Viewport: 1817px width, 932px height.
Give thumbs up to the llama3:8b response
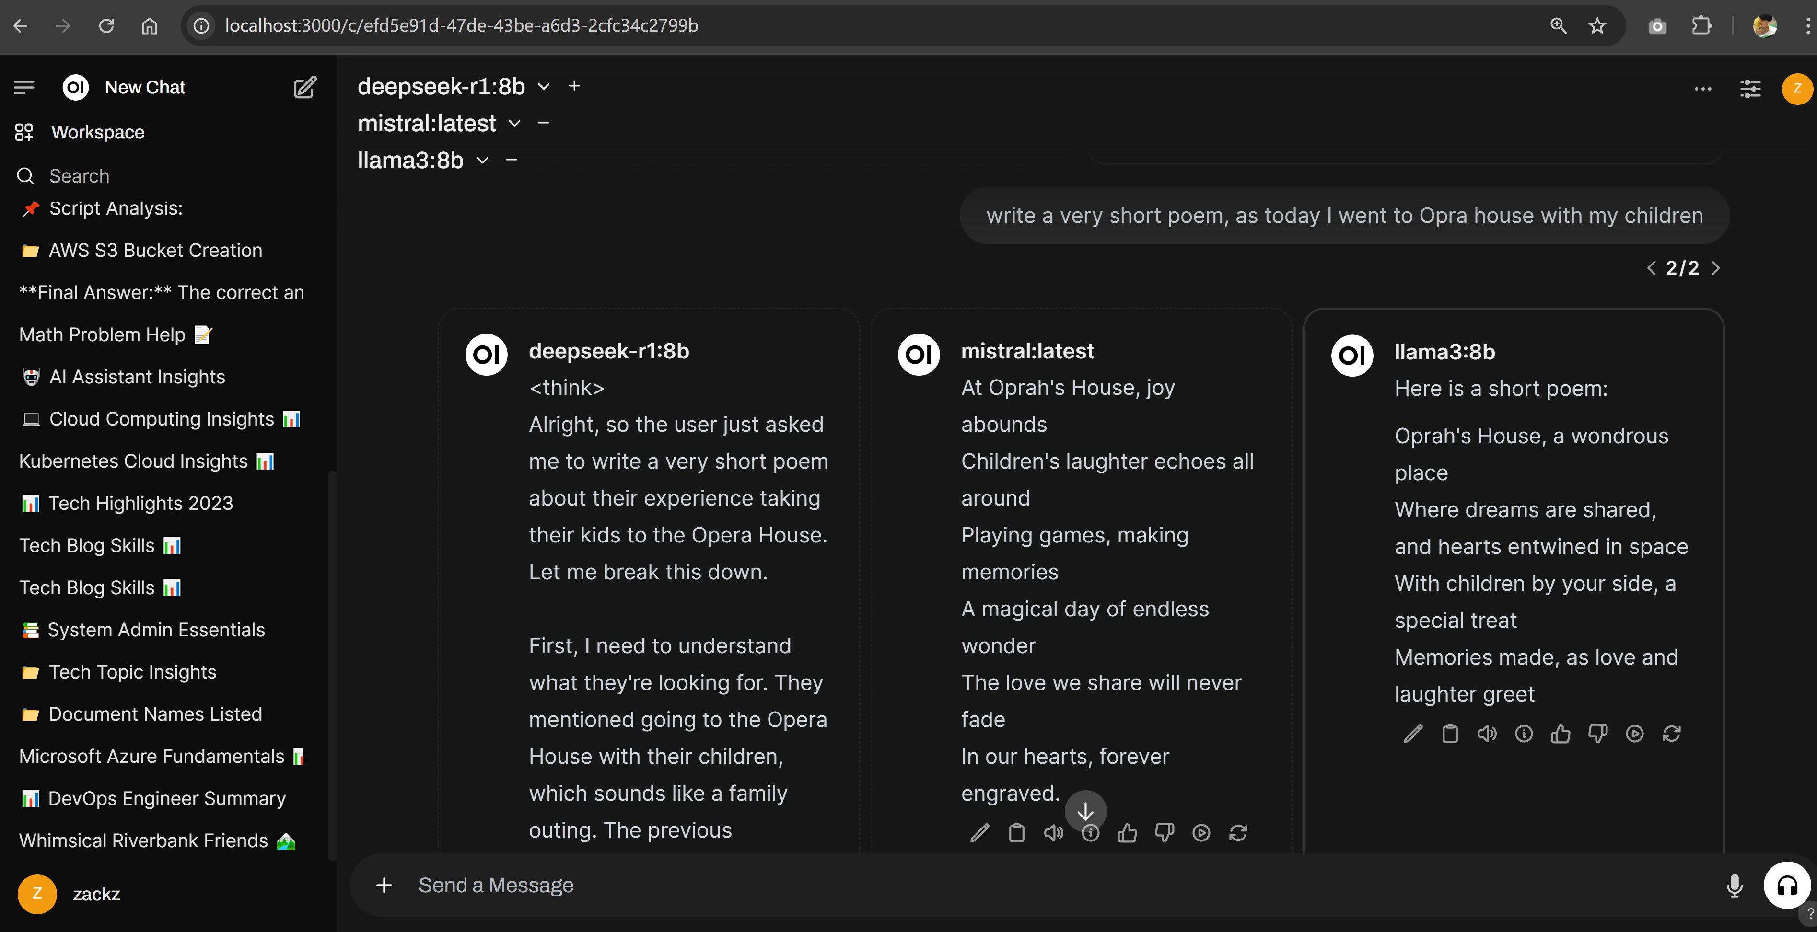(x=1560, y=734)
